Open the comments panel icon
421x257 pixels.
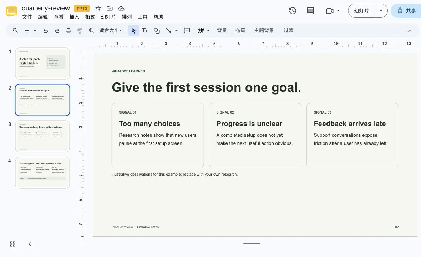(x=310, y=11)
